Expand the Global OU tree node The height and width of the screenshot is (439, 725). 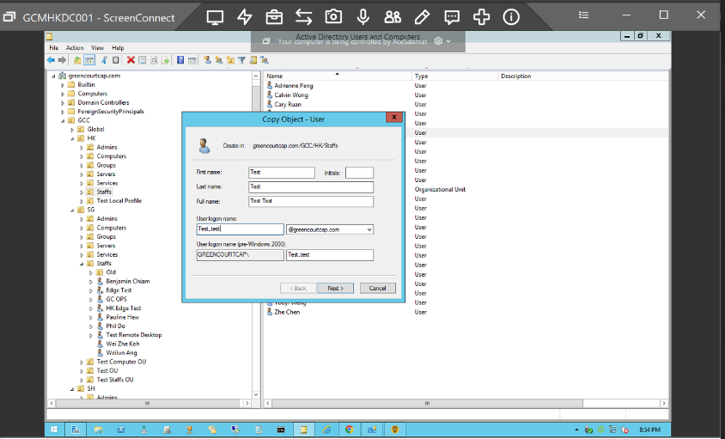[72, 130]
